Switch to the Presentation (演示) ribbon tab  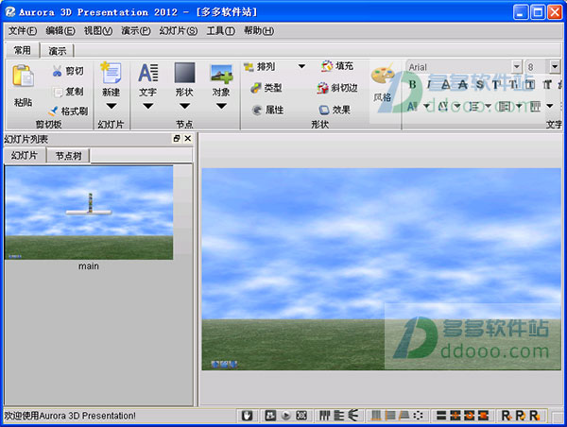58,51
